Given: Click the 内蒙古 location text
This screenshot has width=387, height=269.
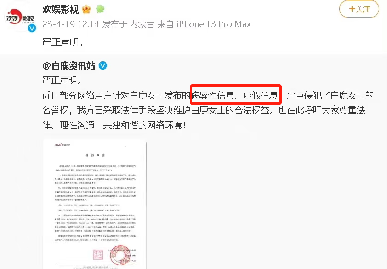Looking at the screenshot, I should 142,24.
